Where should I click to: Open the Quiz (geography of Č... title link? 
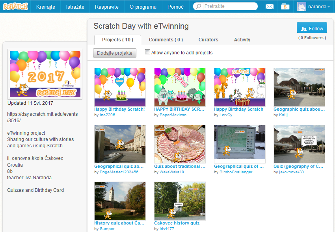click(x=298, y=166)
